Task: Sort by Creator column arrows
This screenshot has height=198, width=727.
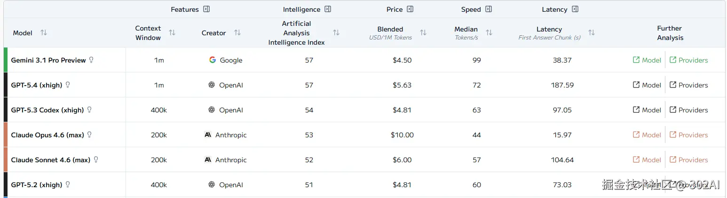Action: point(237,33)
